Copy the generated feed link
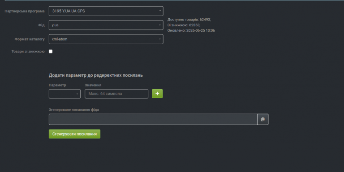 click(x=262, y=119)
